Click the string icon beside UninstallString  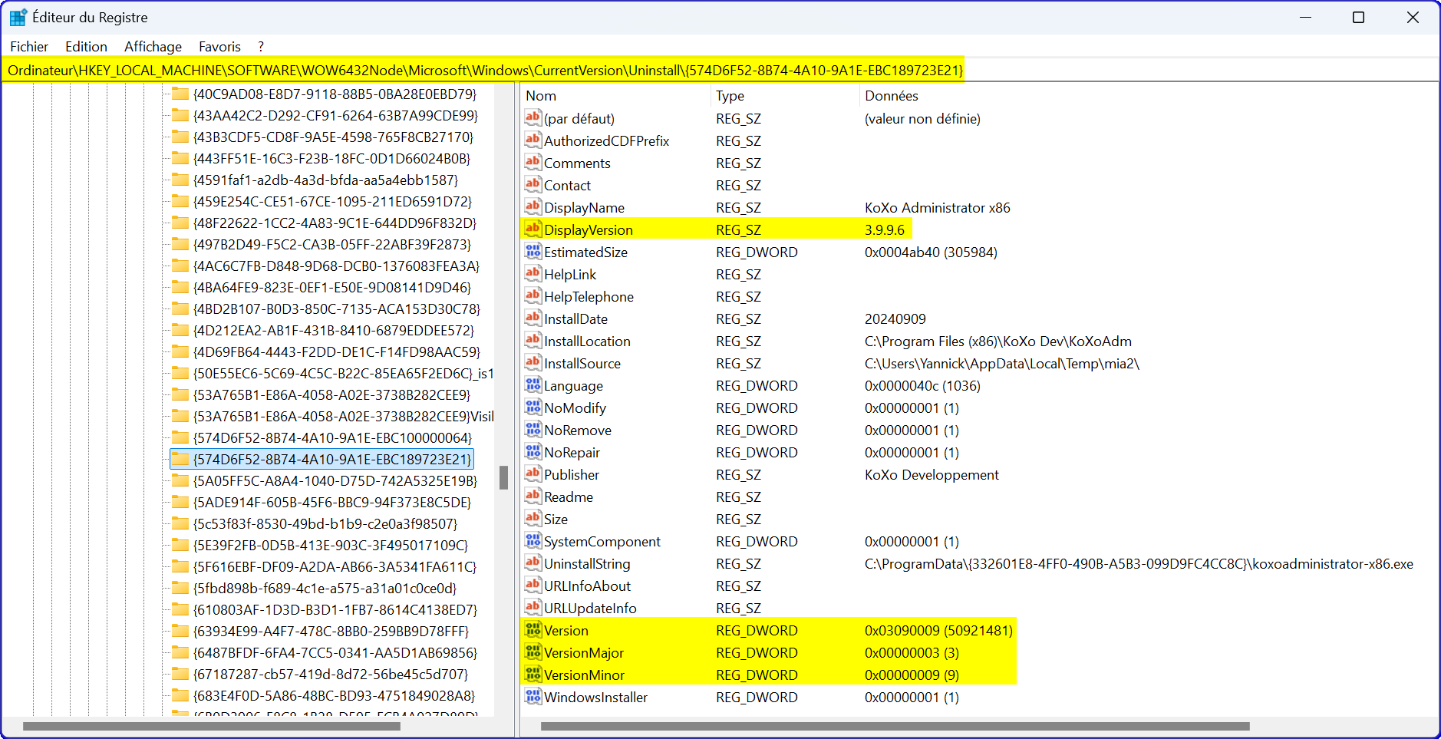533,562
